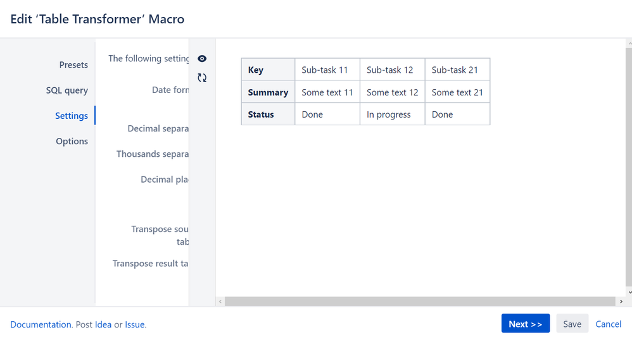
Task: Switch to the SQL query tab
Action: click(x=66, y=90)
